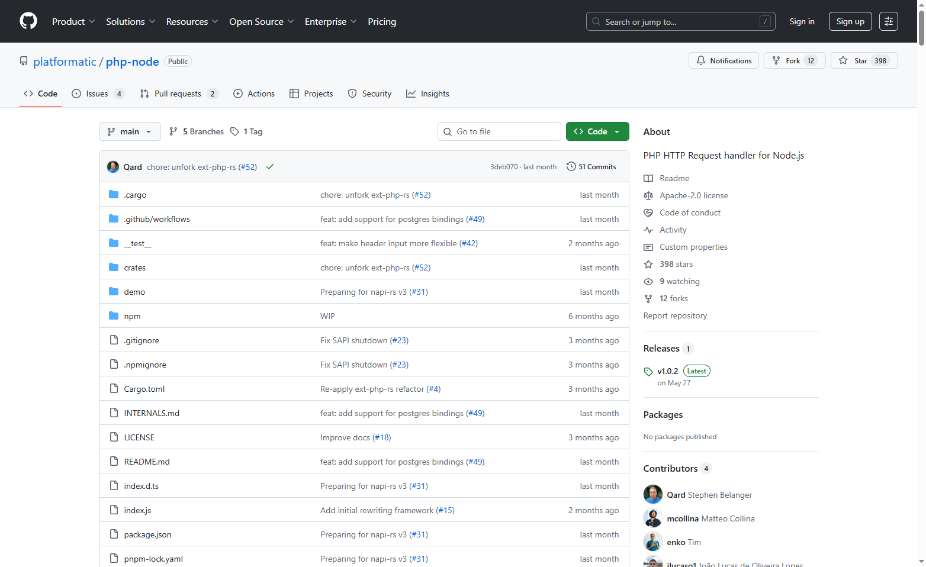Viewport: 926px width, 567px height.
Task: Open the Pull requests tab
Action: 179,94
